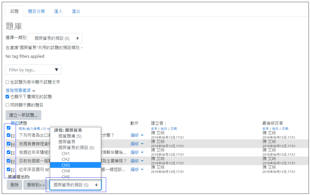
Task: Open the 匯入 tab
Action: (x=58, y=11)
